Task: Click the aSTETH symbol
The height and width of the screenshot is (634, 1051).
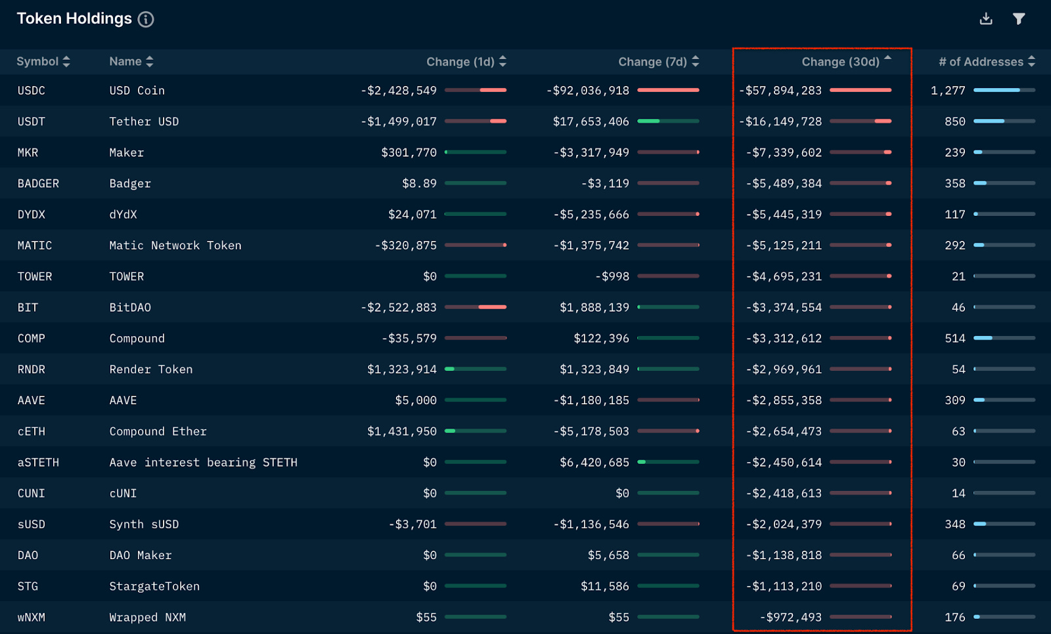Action: tap(38, 462)
